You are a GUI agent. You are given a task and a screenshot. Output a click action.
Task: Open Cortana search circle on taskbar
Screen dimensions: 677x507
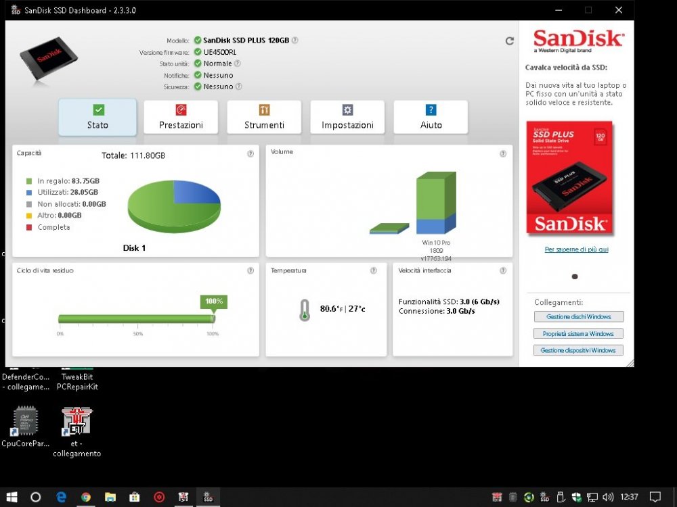click(36, 497)
